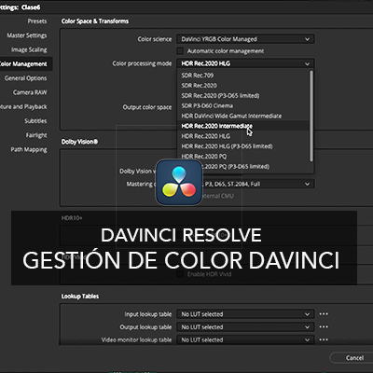Screen dimensions: 373x373
Task: Open browse dots for Video monitor lookup table
Action: (x=324, y=339)
